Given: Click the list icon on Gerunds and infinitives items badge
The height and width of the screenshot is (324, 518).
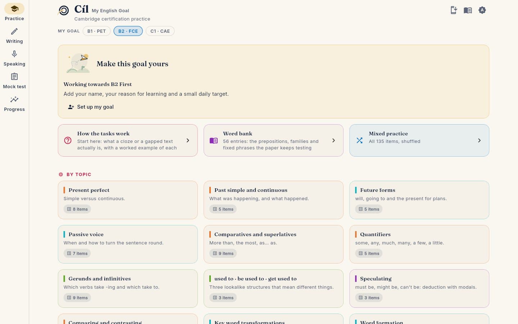Looking at the screenshot, I should [69, 298].
